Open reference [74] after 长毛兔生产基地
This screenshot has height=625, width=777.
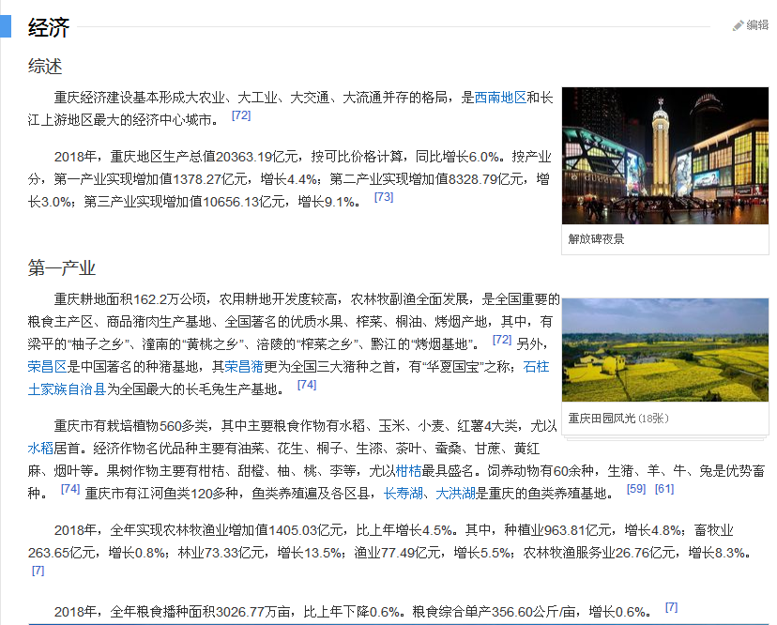pyautogui.click(x=307, y=385)
